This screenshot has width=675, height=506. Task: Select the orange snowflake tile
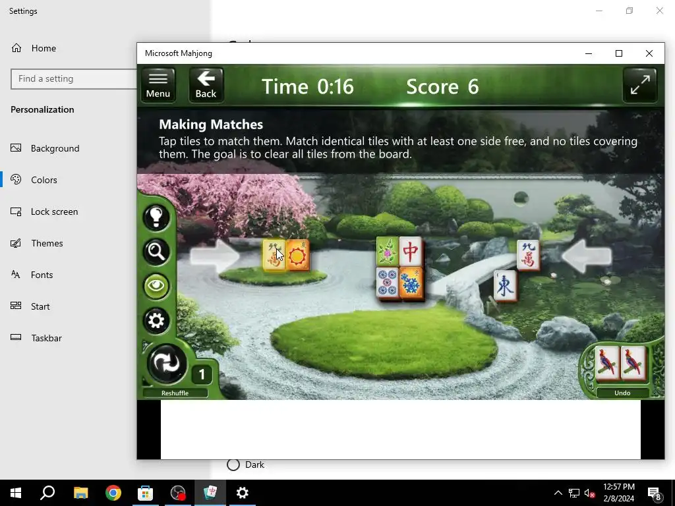[411, 283]
